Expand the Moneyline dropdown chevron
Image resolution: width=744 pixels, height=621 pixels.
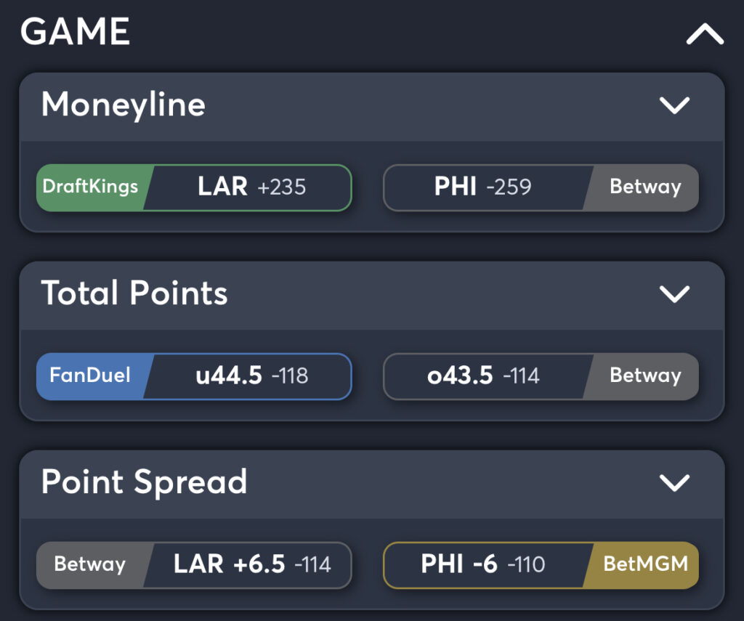coord(674,105)
